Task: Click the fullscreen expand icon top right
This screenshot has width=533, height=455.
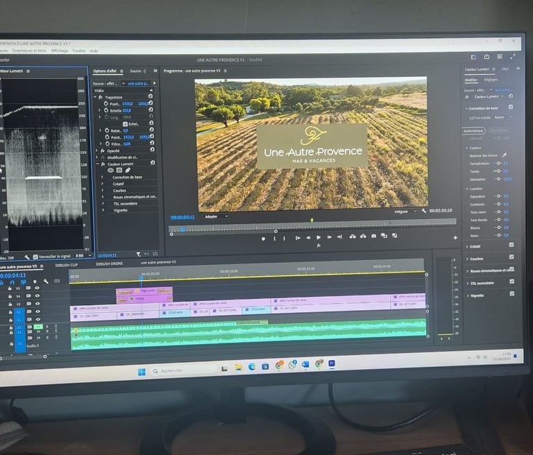Action: (x=513, y=56)
